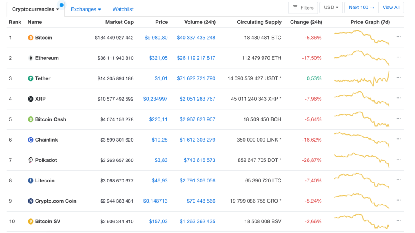Click Polkadot's -26,87% change value
Viewport: 415px width, 233px height.
(x=312, y=160)
